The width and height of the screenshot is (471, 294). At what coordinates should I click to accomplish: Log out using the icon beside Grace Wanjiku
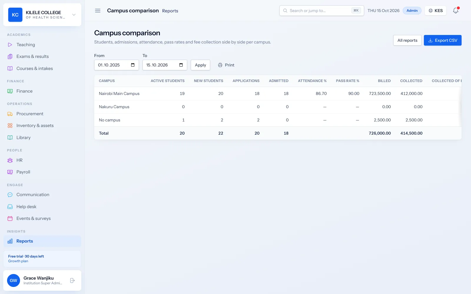[x=72, y=280]
